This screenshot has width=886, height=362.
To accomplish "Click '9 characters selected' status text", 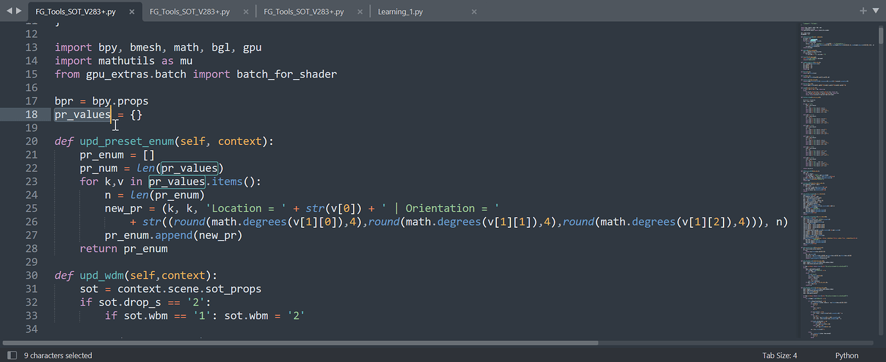I will [58, 355].
